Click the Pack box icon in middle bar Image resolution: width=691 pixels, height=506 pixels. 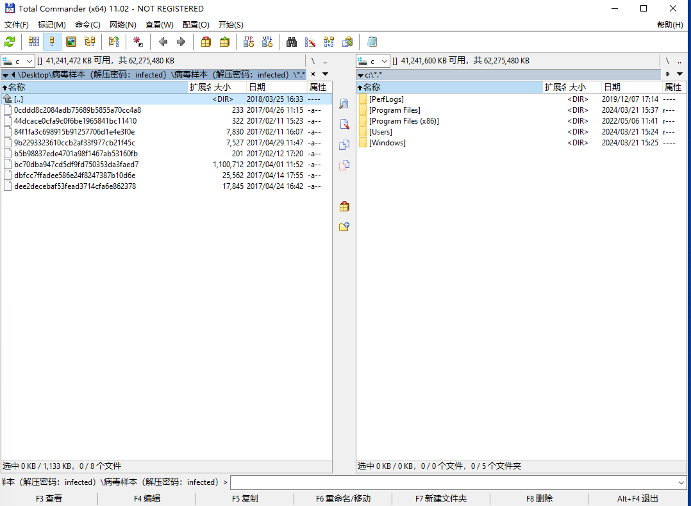344,206
